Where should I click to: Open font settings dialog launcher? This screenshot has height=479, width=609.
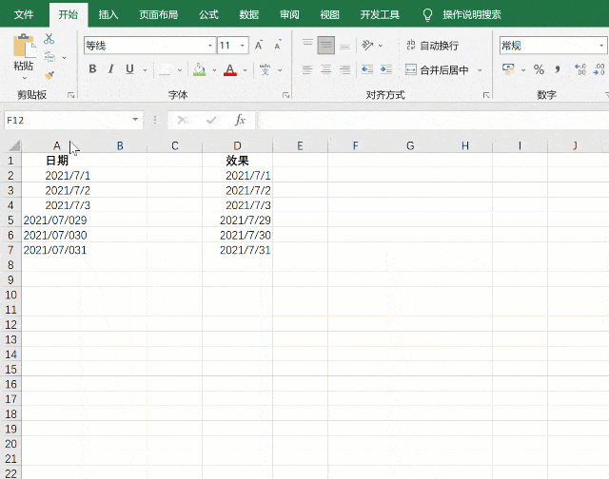click(x=285, y=95)
